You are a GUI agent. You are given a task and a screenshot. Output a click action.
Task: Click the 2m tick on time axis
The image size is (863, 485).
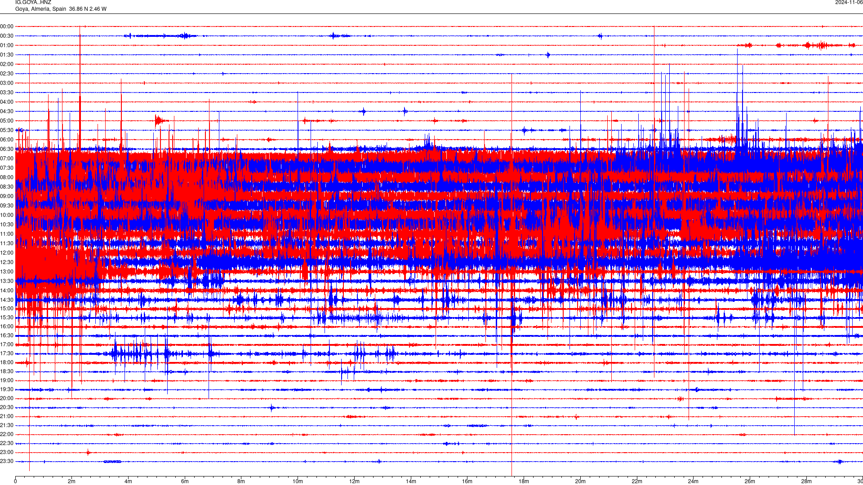[72, 481]
